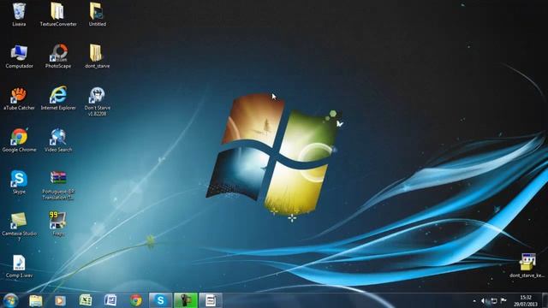Launch the PhotoScape shortcut
Image resolution: width=548 pixels, height=308 pixels.
pos(58,56)
